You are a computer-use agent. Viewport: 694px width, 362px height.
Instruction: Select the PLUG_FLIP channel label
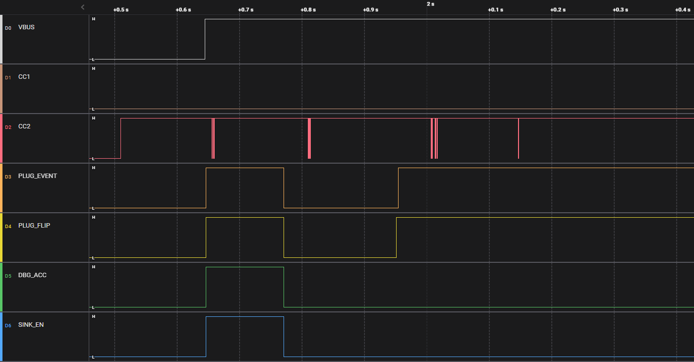(35, 225)
